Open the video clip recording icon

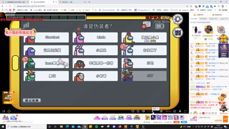[x=133, y=111]
